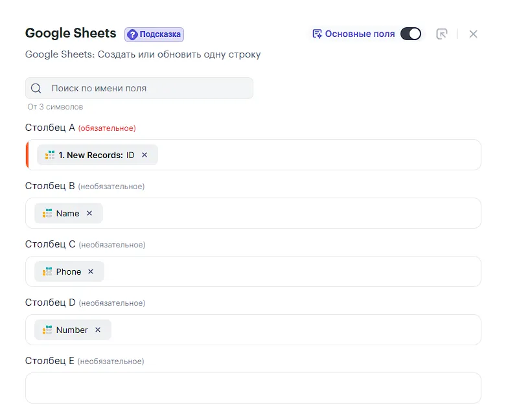
Task: Type in the field name search box
Action: point(149,89)
